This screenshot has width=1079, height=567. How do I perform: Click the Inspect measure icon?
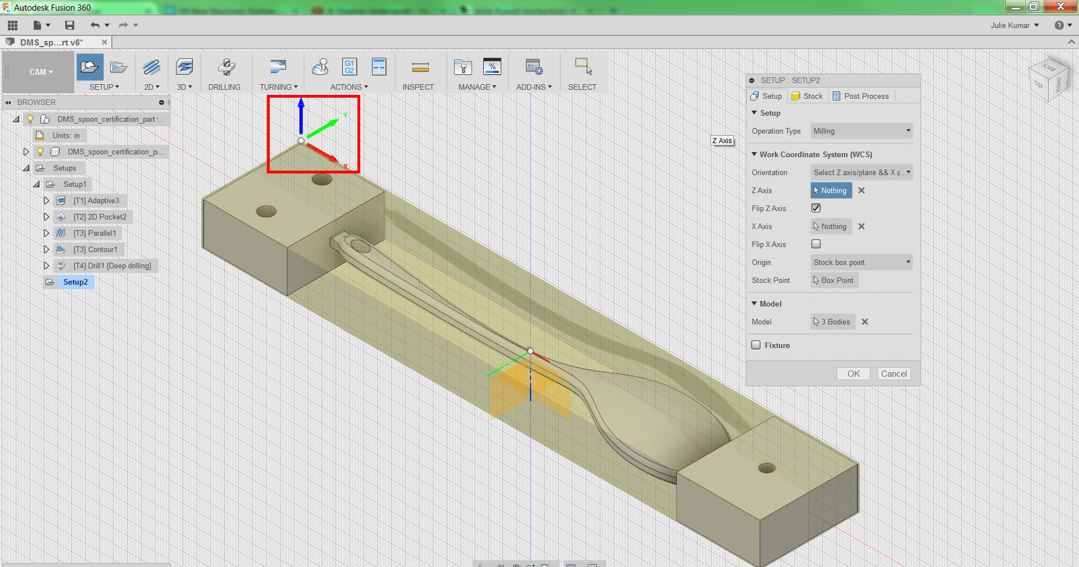tap(420, 68)
